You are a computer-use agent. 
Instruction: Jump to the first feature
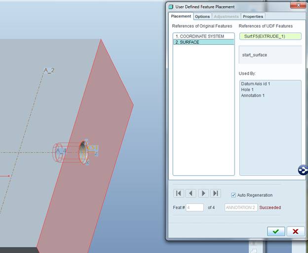click(x=180, y=193)
